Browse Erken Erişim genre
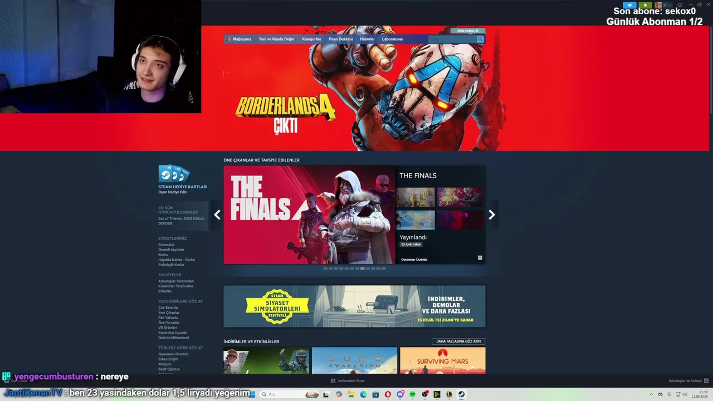 click(169, 359)
